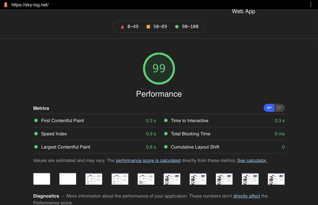Click the "90–100" score range text

click(x=190, y=27)
